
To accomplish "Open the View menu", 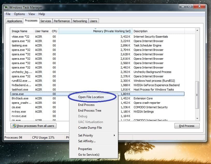I will pos(32,14).
